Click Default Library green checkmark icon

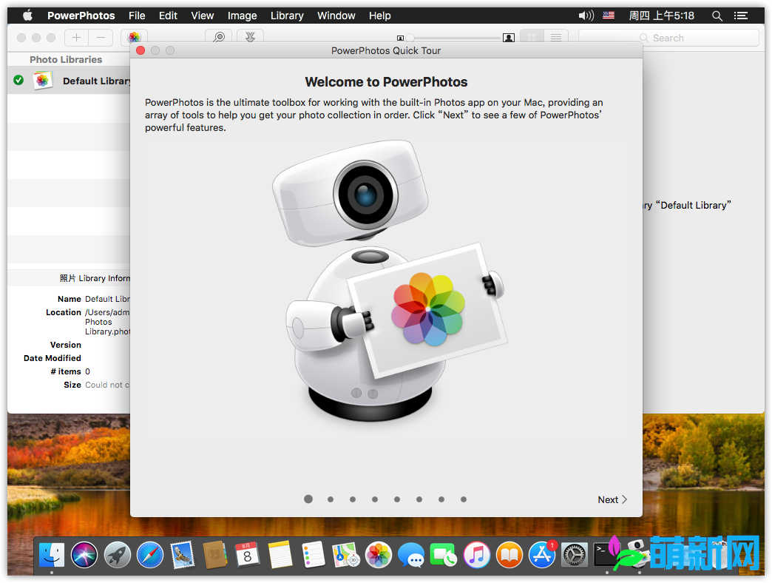(18, 80)
